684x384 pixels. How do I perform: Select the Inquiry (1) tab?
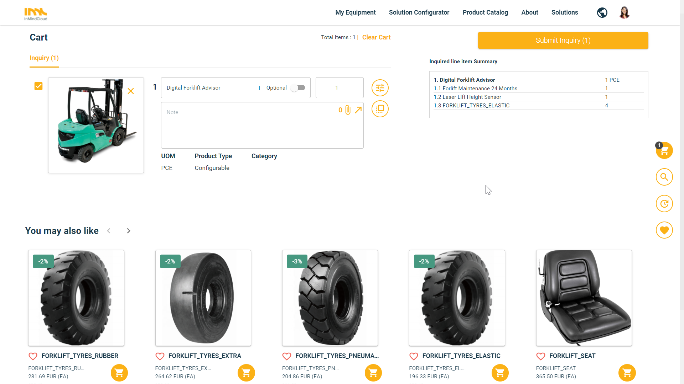(x=44, y=58)
